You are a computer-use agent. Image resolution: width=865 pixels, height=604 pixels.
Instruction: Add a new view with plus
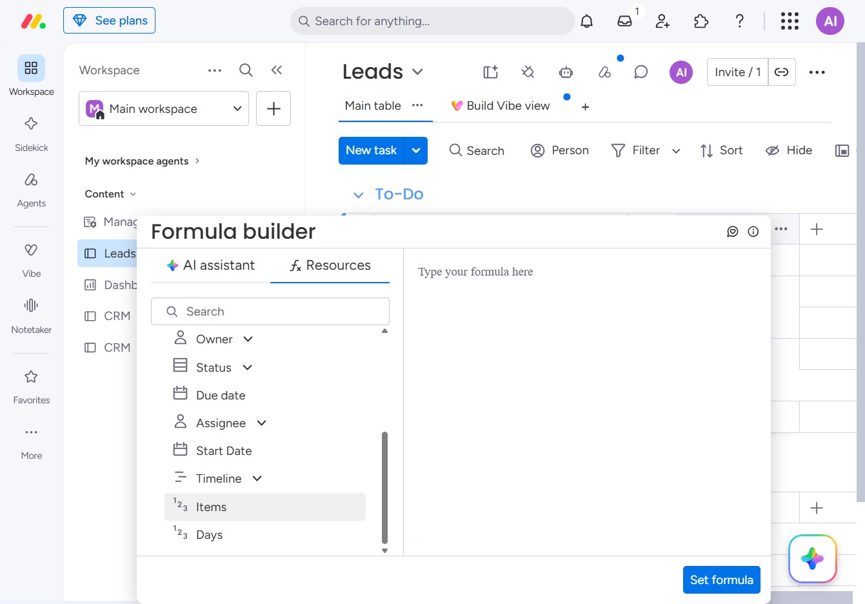[585, 107]
